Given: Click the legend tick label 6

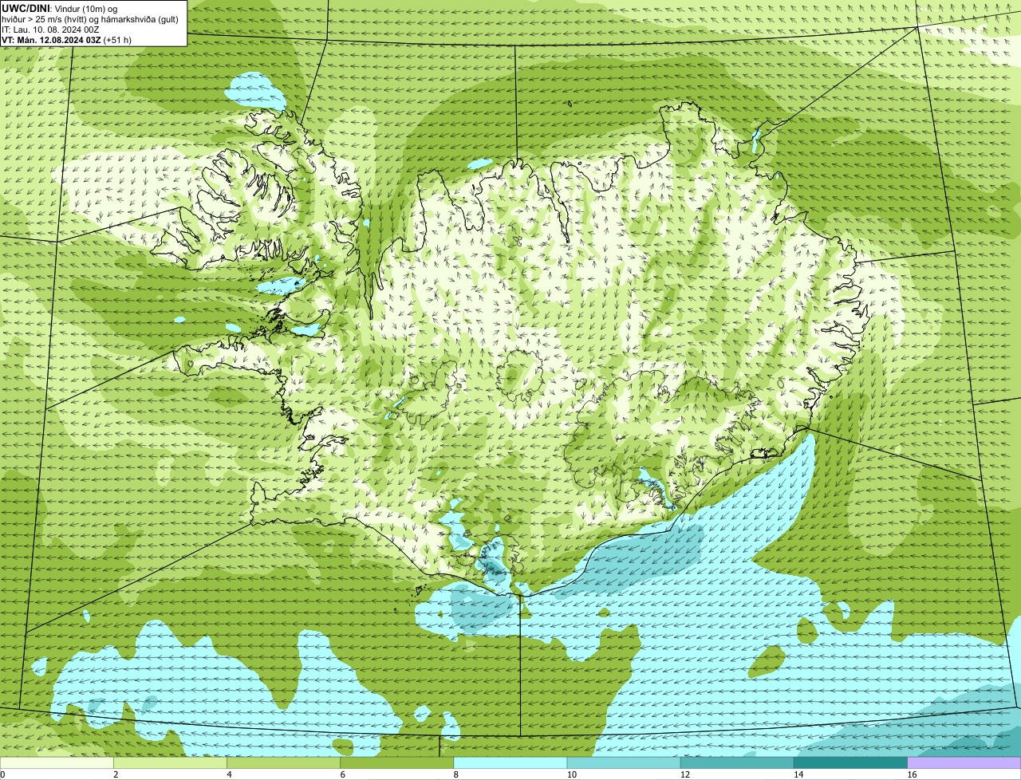Looking at the screenshot, I should click(x=342, y=774).
